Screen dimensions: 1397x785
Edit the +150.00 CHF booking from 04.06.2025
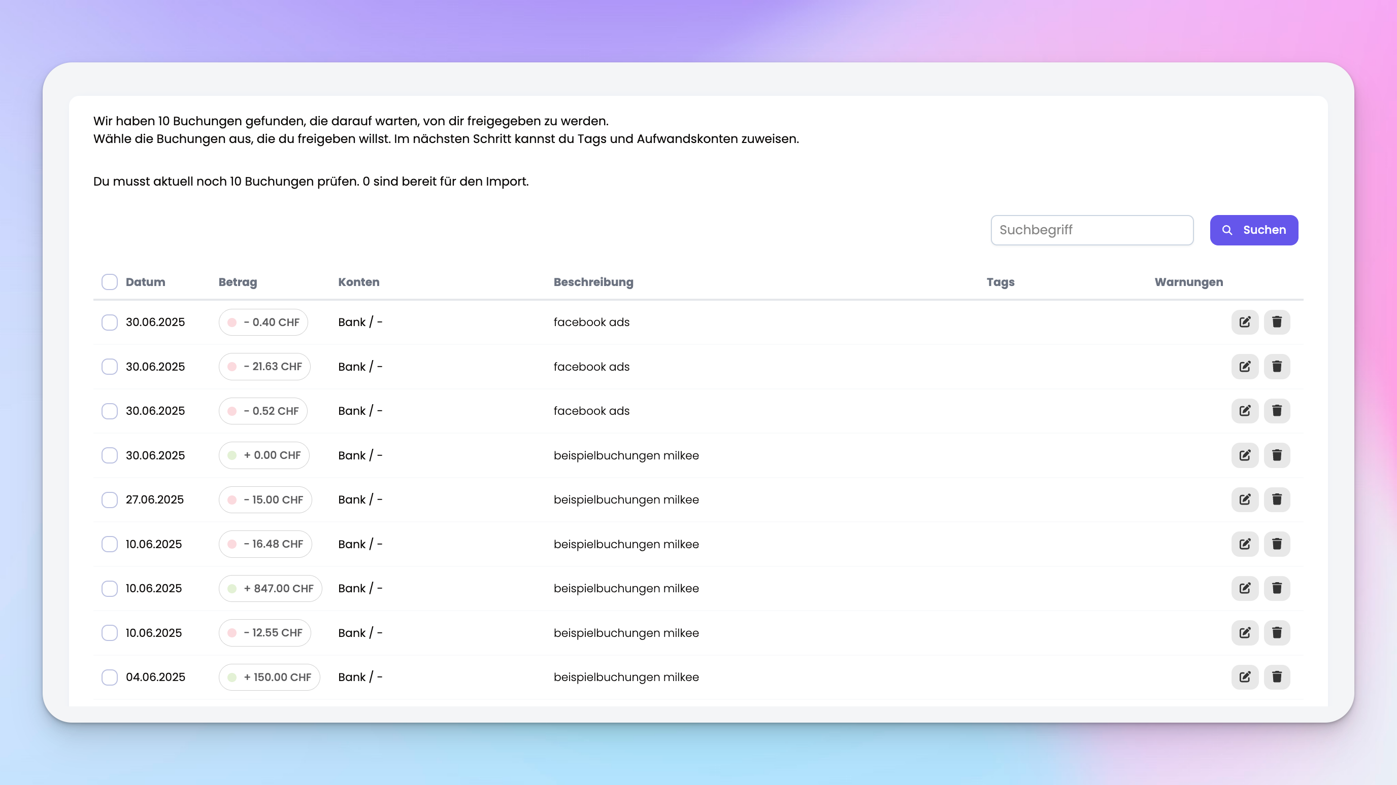pyautogui.click(x=1245, y=677)
